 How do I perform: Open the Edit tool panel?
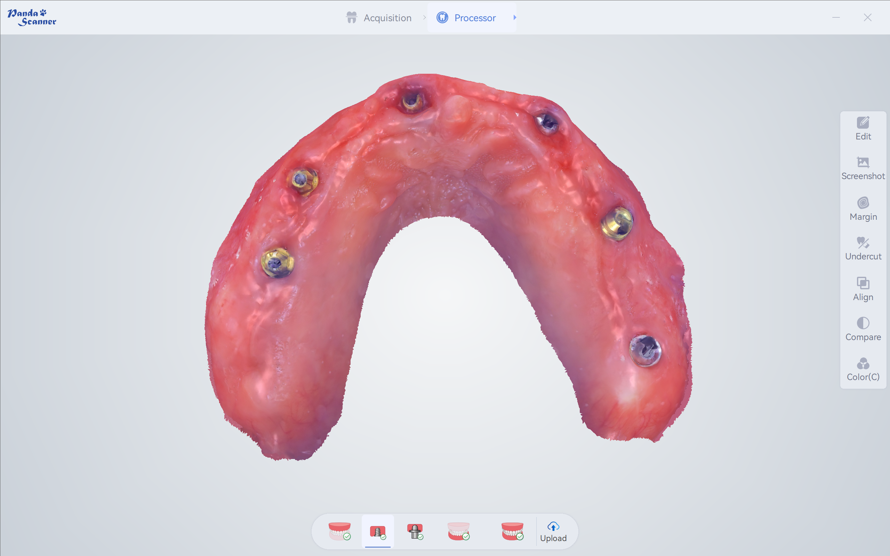[x=863, y=128]
